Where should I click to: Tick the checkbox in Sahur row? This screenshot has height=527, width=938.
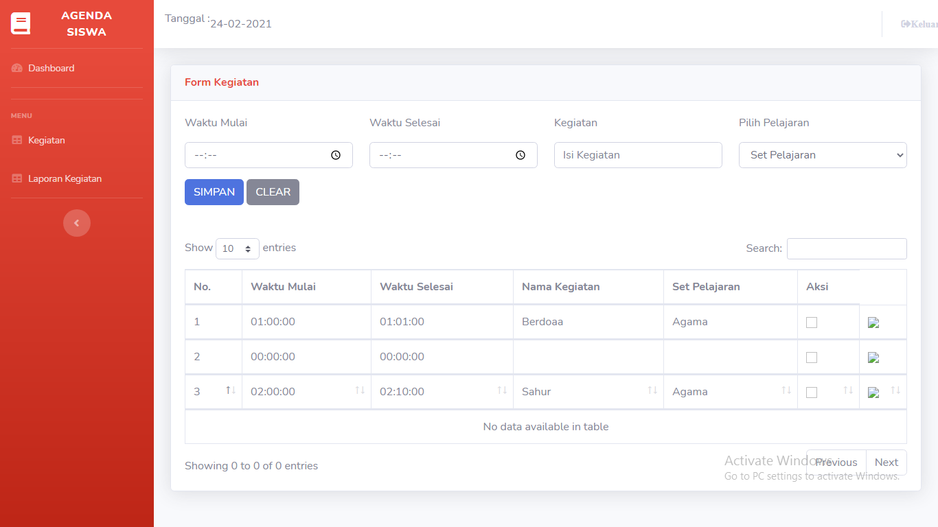[x=812, y=393]
